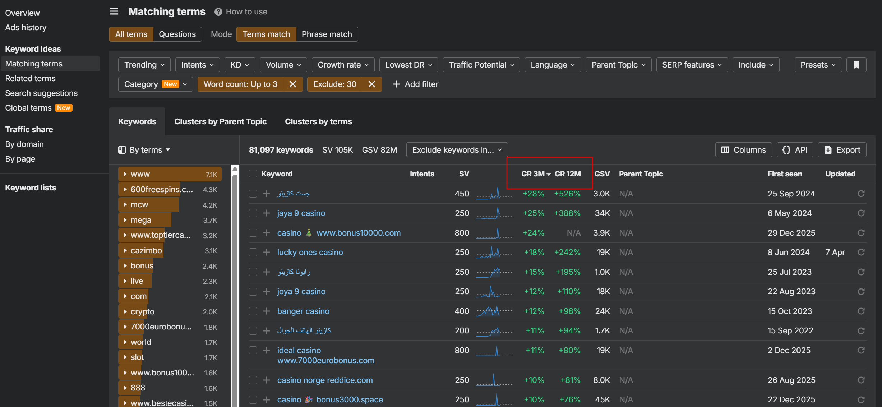Remove the Exclude: 30 filter
Viewport: 882px width, 407px height.
click(372, 84)
